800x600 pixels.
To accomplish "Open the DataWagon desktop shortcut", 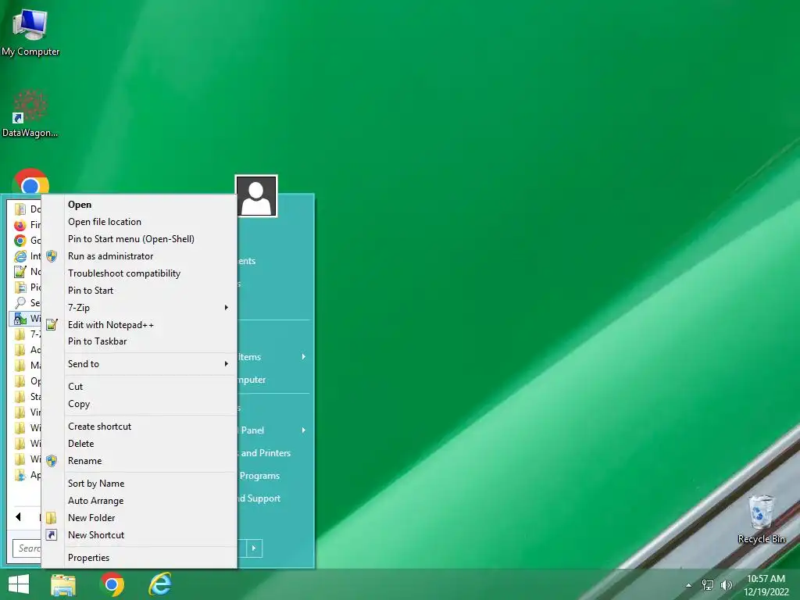I will (30, 113).
